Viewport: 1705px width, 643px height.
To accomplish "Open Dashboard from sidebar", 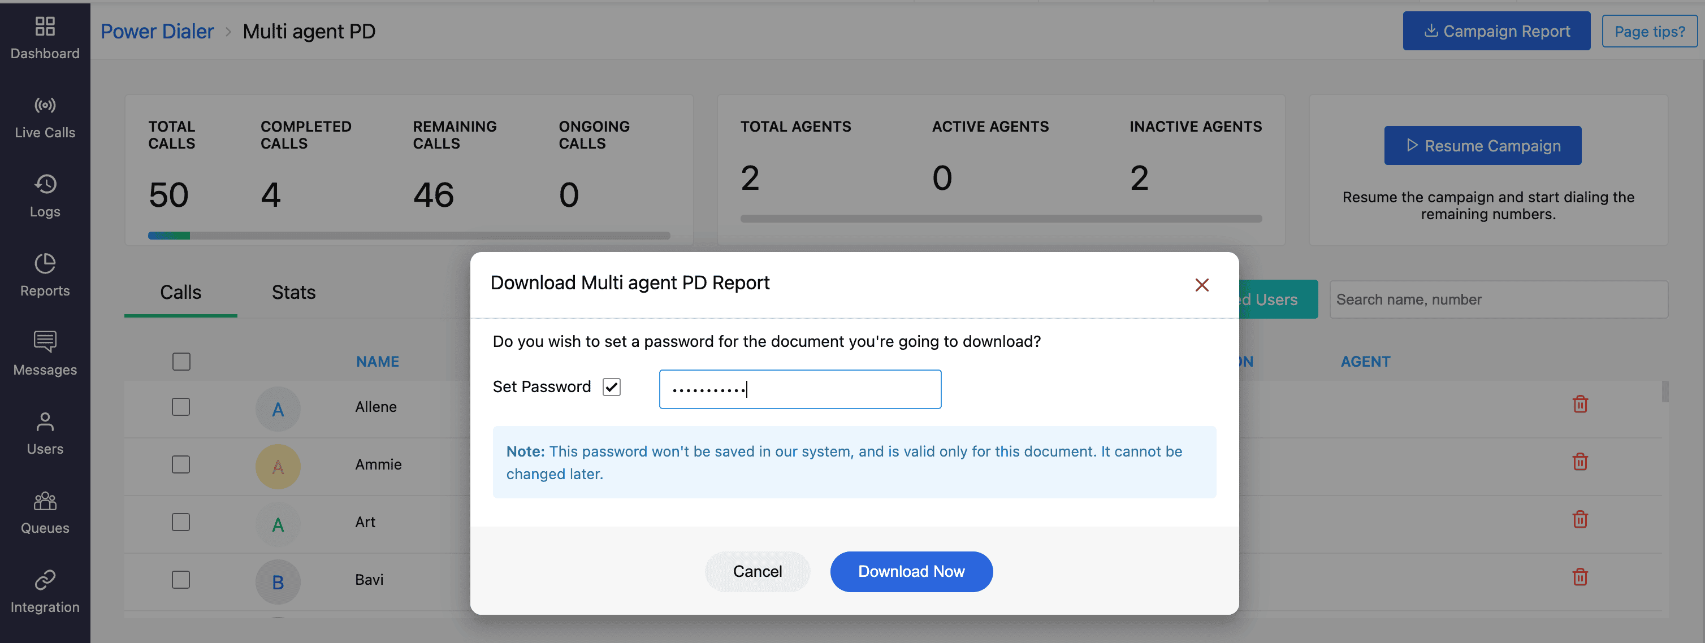I will click(44, 38).
